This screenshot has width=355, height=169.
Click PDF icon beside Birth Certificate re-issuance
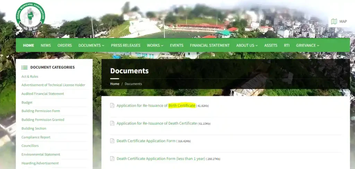(112, 106)
